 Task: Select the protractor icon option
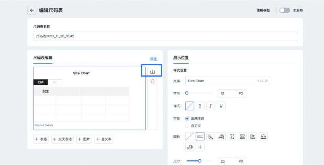(x=263, y=136)
